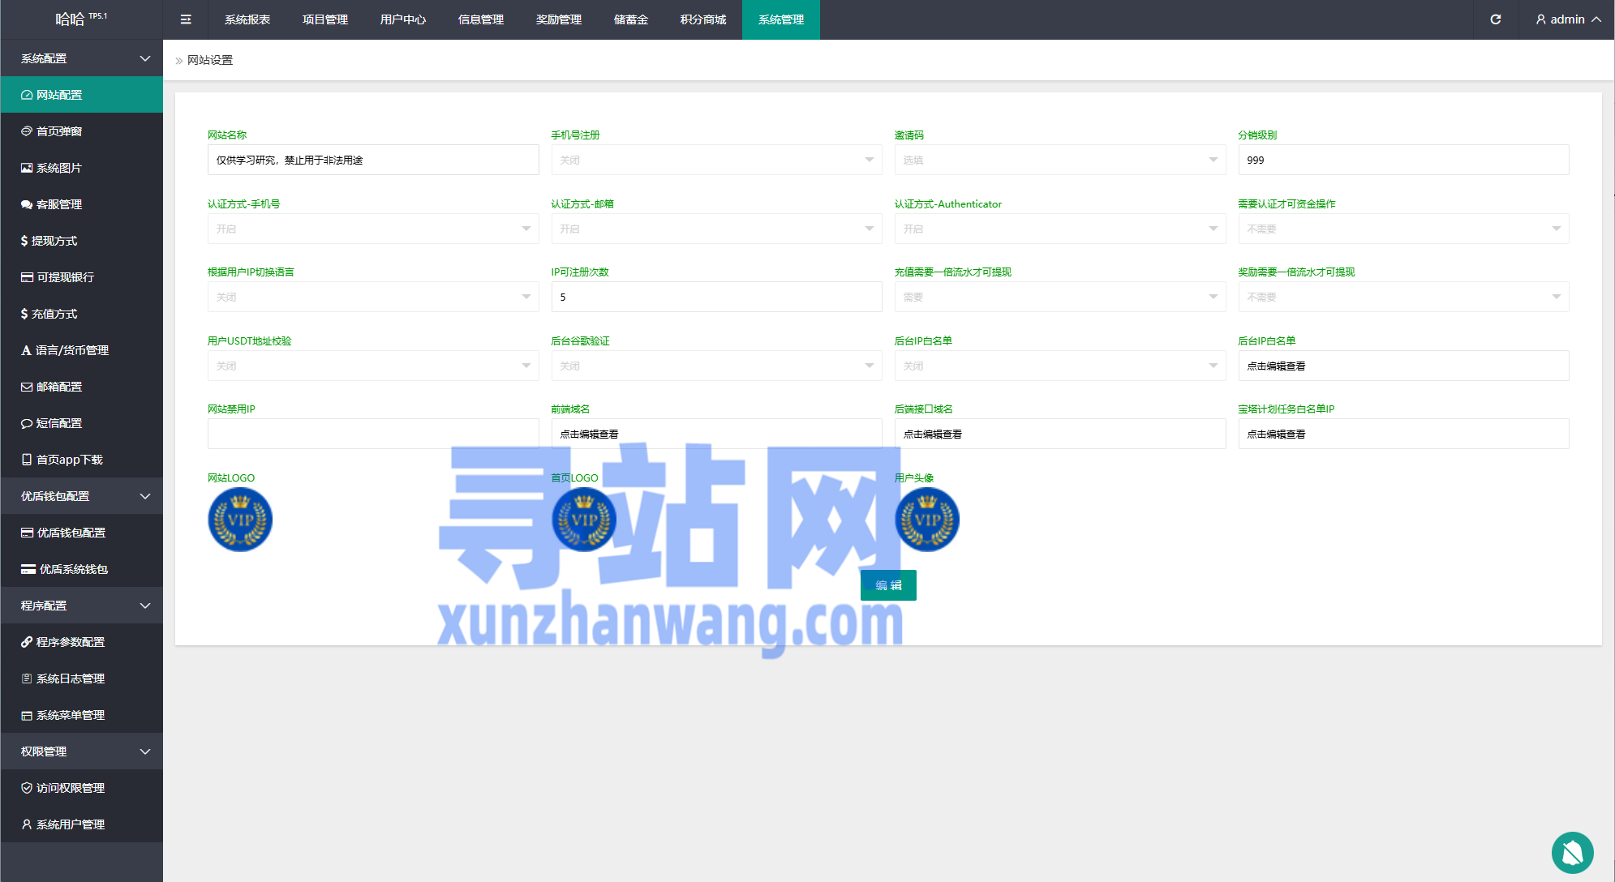Switch to 积分商城 top menu

[702, 19]
